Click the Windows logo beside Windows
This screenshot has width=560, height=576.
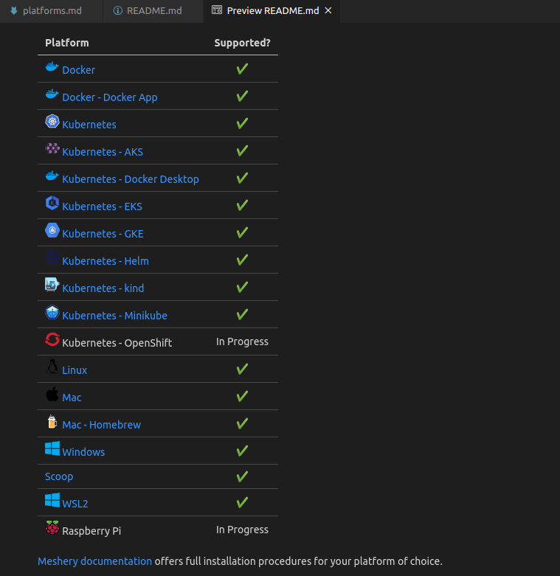pos(52,448)
